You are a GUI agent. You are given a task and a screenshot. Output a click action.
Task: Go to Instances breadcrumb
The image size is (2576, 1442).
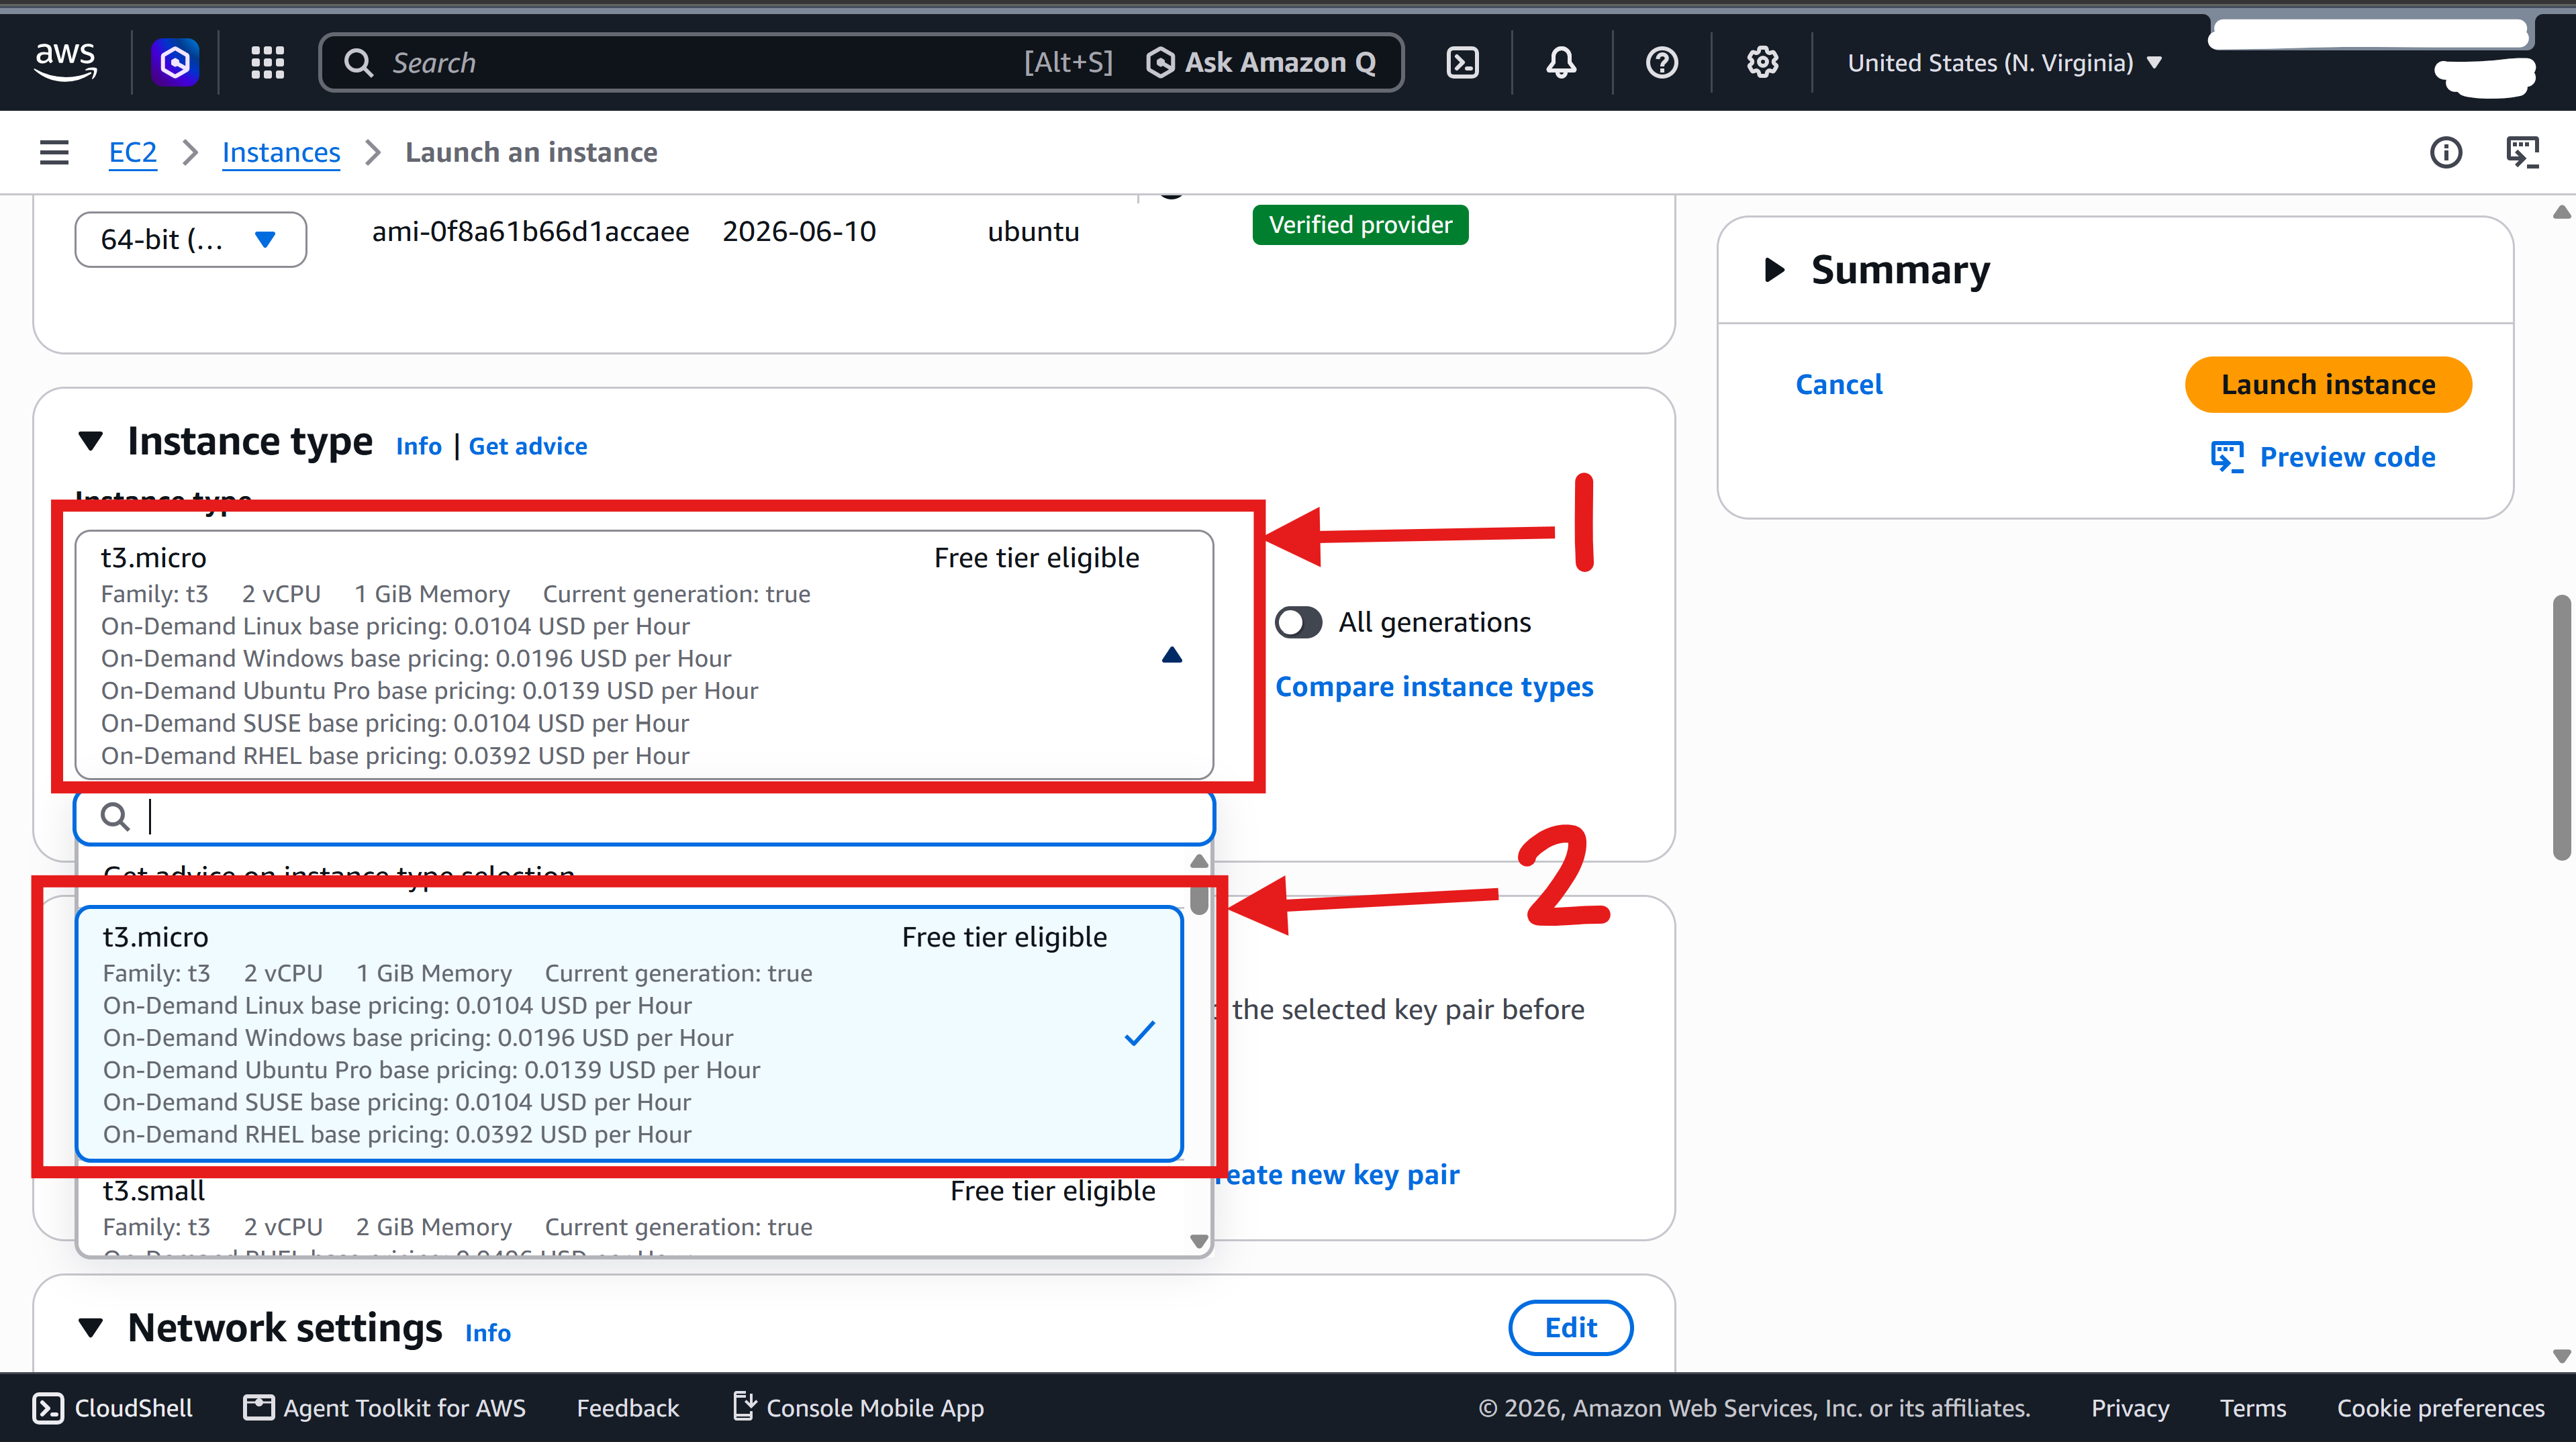(x=281, y=152)
